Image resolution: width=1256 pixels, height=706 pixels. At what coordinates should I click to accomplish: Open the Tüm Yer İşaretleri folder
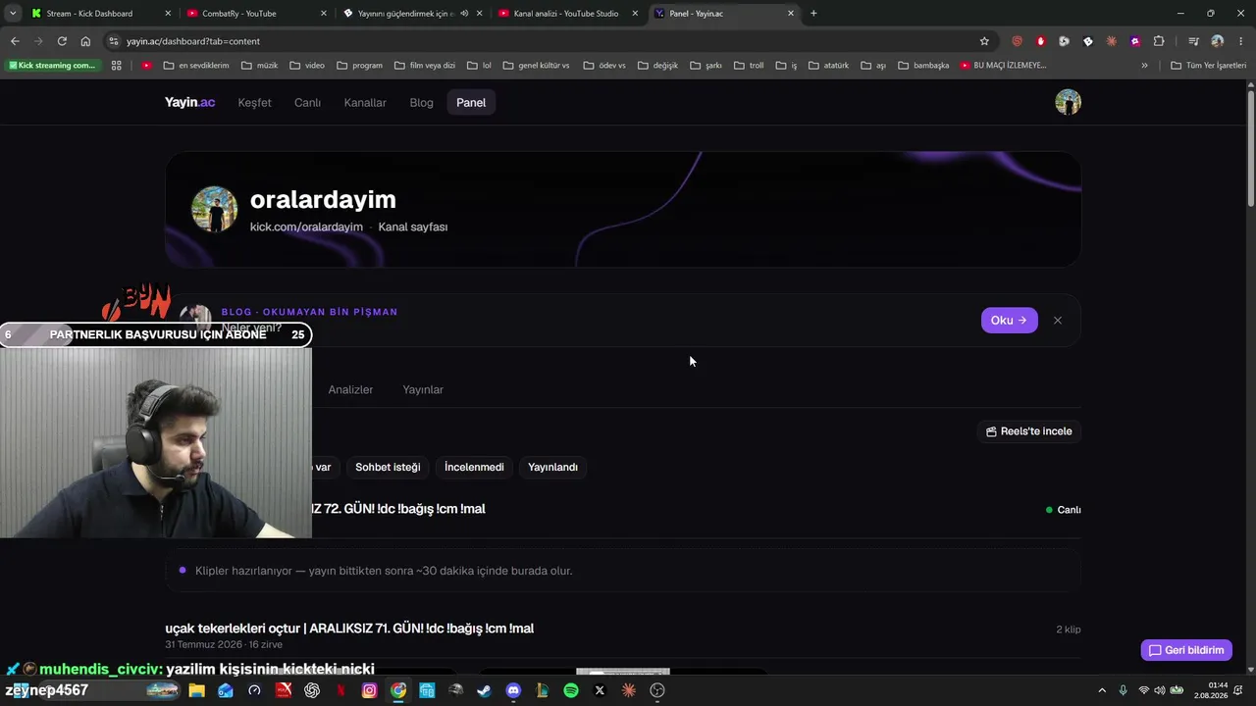[x=1208, y=66]
